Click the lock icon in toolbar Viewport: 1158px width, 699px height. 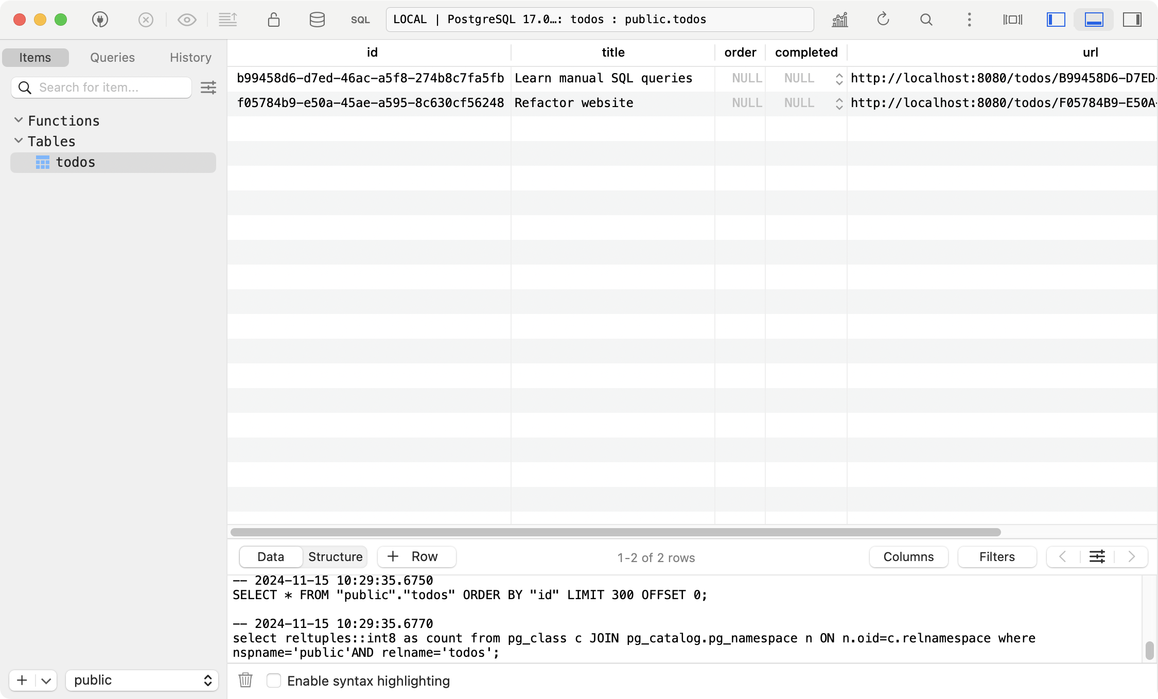point(273,20)
